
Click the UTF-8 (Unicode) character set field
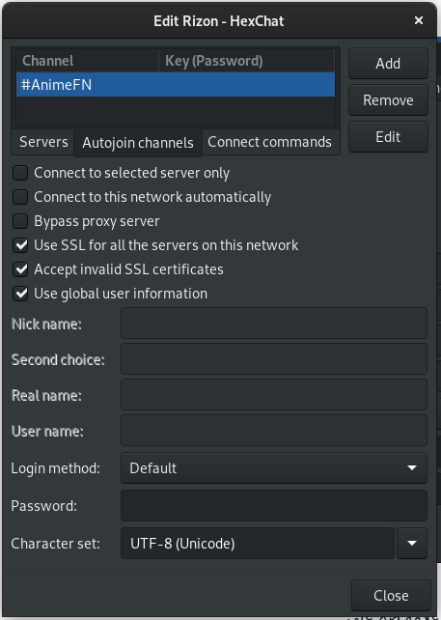[x=258, y=544]
